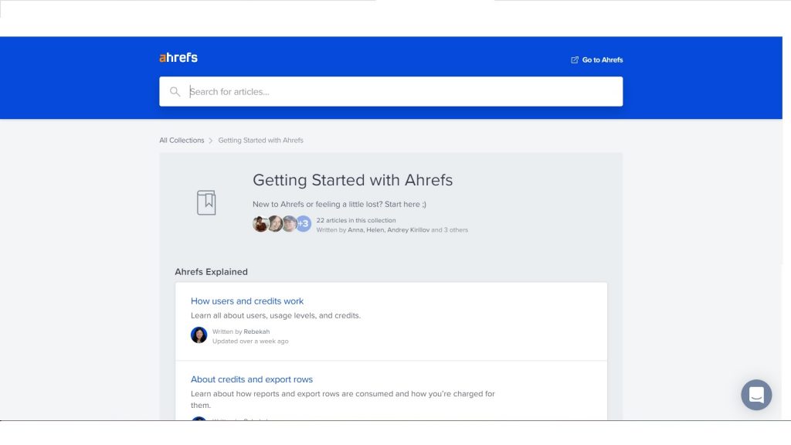Open article About credits and export rows
The height and width of the screenshot is (445, 791).
(252, 379)
